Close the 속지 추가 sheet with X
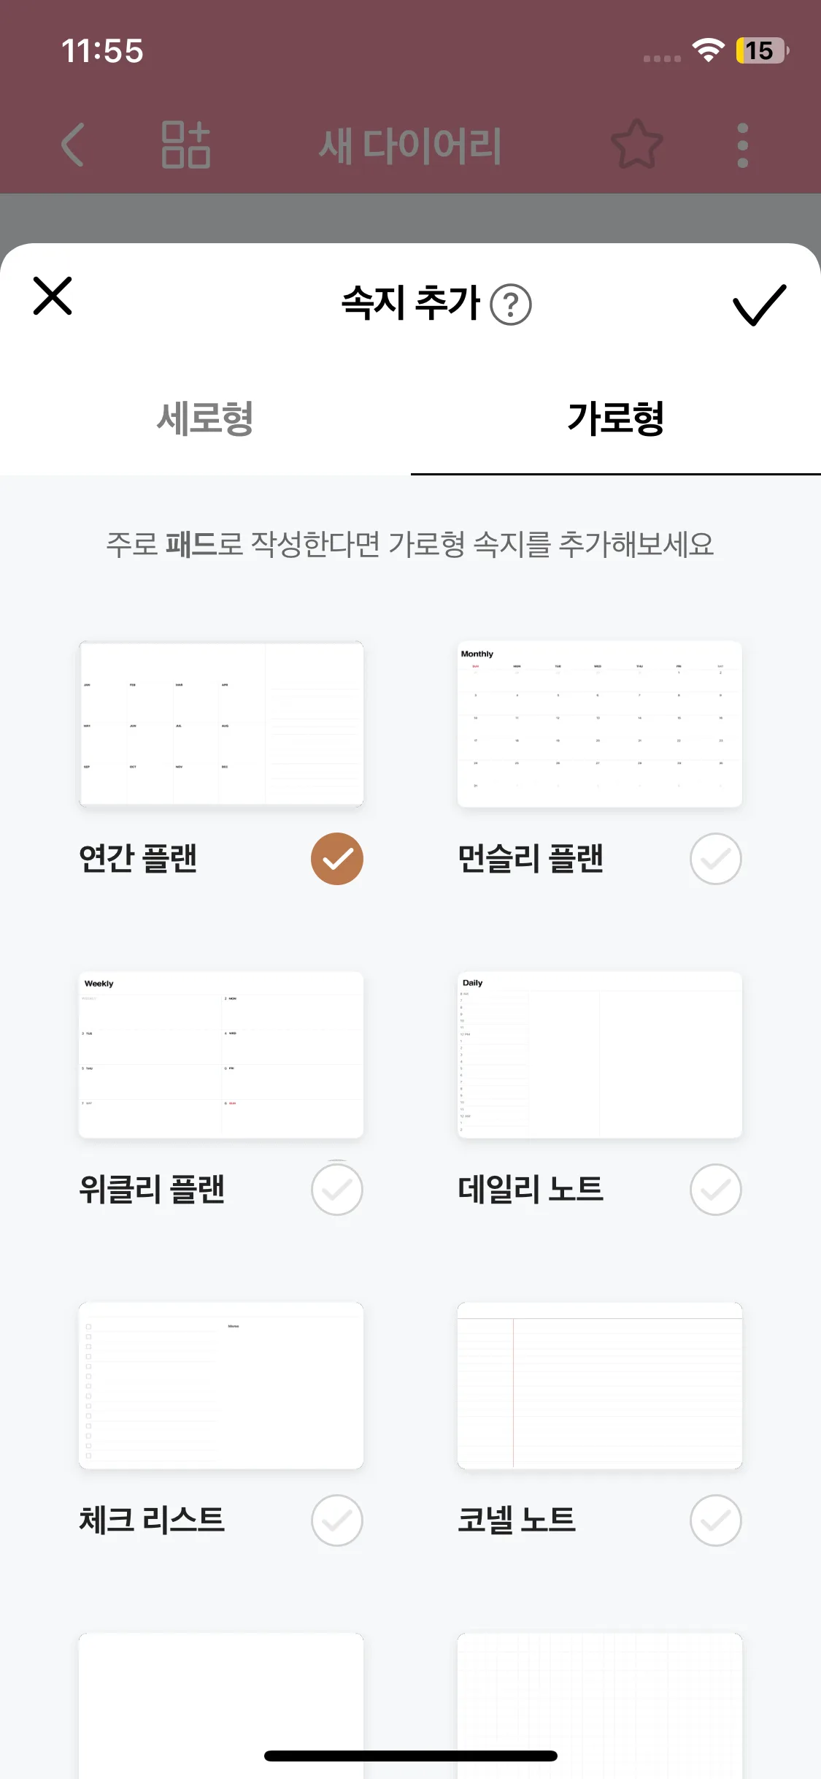 (53, 296)
